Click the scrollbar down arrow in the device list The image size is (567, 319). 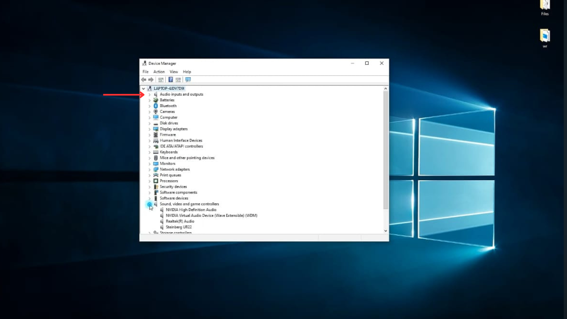pos(386,231)
